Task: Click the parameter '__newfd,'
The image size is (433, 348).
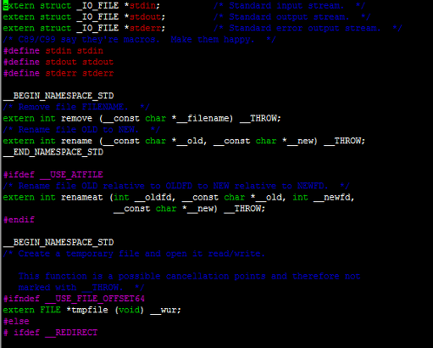Action: pos(334,197)
